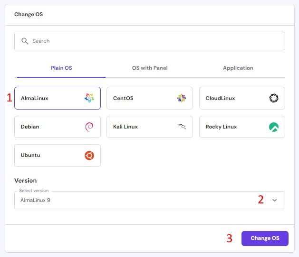The height and width of the screenshot is (257, 299).
Task: Click the magnifying glass search icon
Action: point(25,41)
